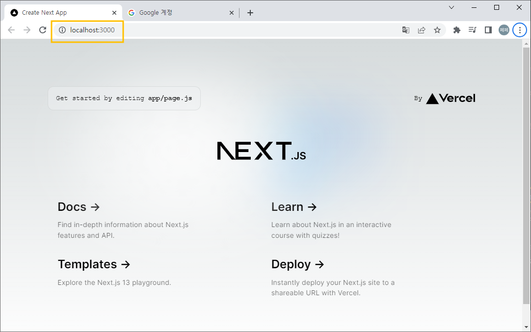Reload the localhost page
The image size is (531, 332).
point(43,30)
